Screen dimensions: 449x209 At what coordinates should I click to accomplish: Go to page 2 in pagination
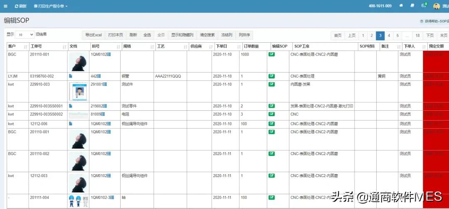click(x=371, y=35)
